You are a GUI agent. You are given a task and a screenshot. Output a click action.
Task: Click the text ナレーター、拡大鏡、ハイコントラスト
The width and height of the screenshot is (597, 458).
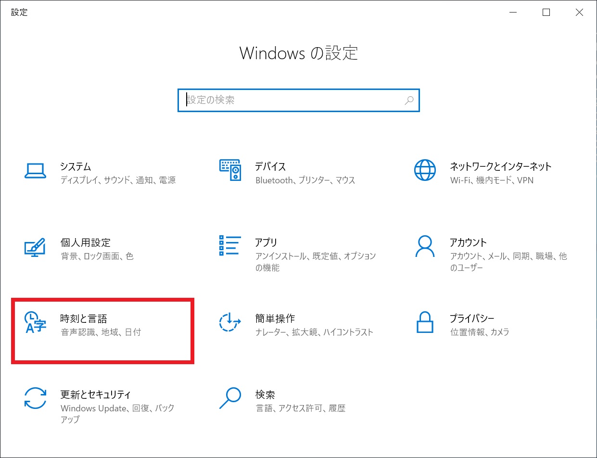pyautogui.click(x=315, y=332)
